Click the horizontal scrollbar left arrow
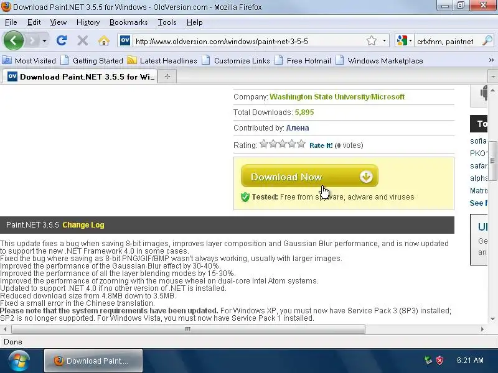Viewport: 498px width, 373px height. click(x=5, y=329)
